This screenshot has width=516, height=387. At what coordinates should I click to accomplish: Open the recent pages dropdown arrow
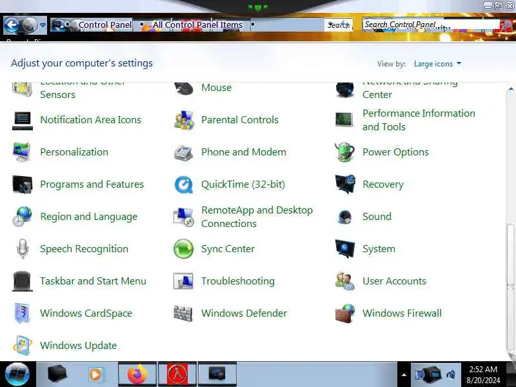43,25
